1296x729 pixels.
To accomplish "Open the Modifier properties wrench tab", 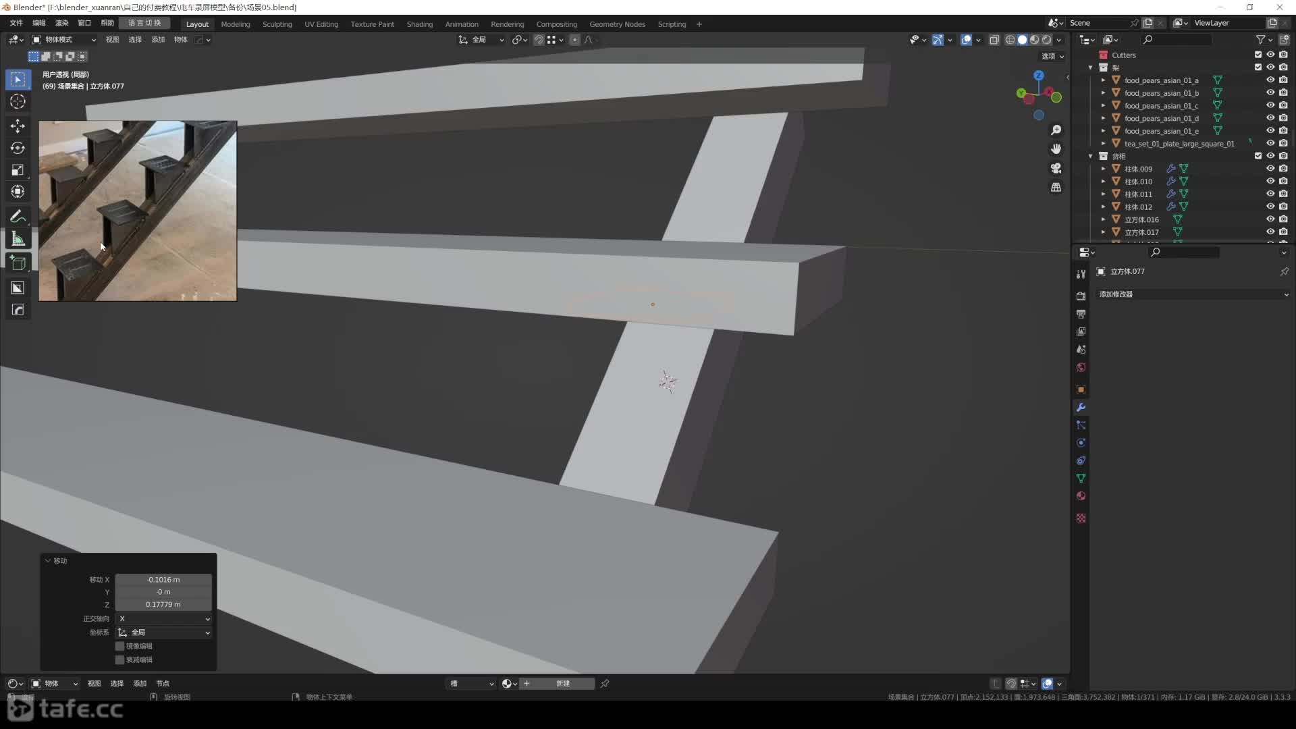I will click(x=1081, y=407).
